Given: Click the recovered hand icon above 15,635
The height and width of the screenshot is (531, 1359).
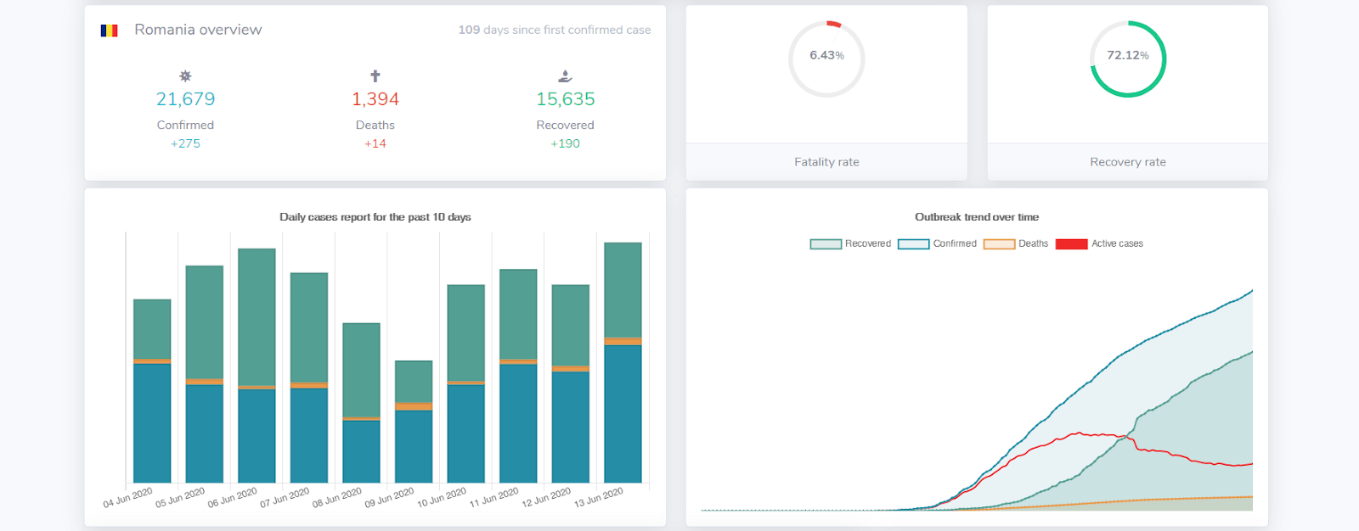Looking at the screenshot, I should coord(565,76).
